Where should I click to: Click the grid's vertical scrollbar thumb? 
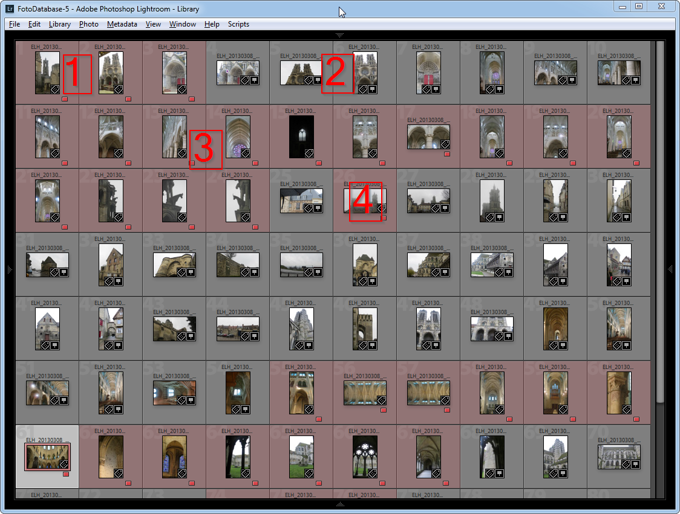coord(661,221)
